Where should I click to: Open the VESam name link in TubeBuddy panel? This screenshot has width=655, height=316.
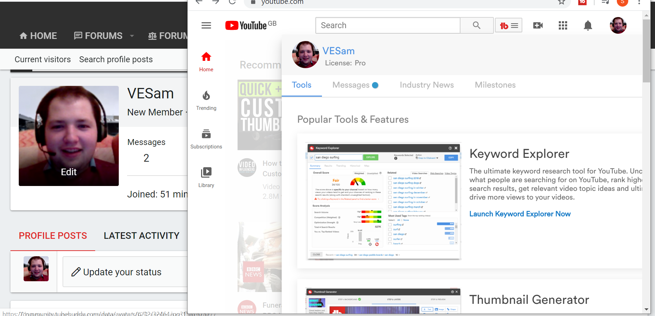(339, 51)
